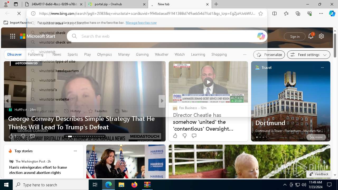The width and height of the screenshot is (338, 190).
Task: Click the Sign in button
Action: point(295,36)
